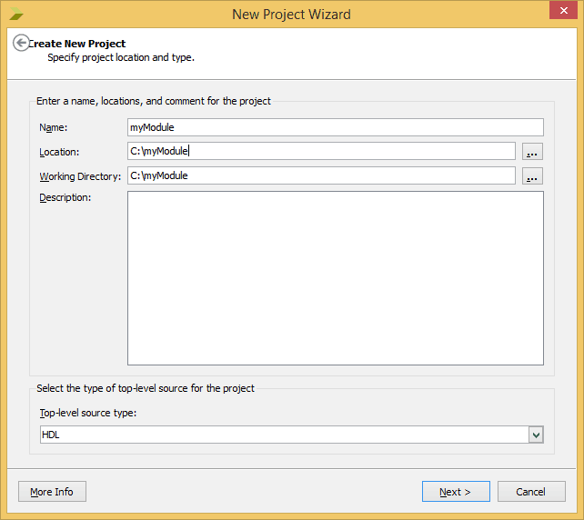Click the Working Directory: label
The image size is (584, 520).
click(x=80, y=176)
